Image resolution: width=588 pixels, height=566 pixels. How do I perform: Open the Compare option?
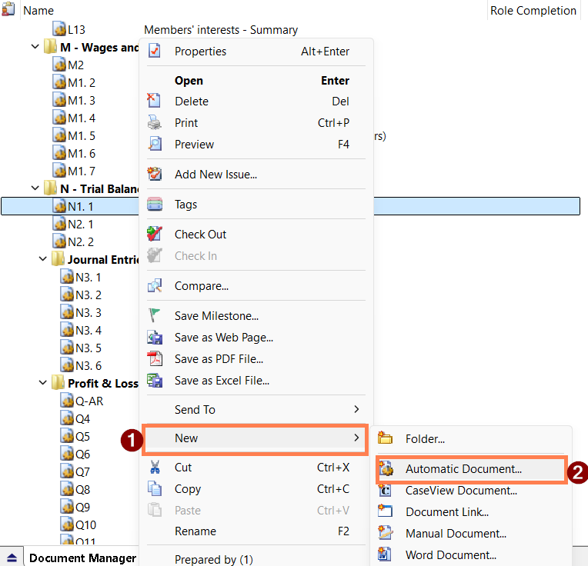coord(201,286)
